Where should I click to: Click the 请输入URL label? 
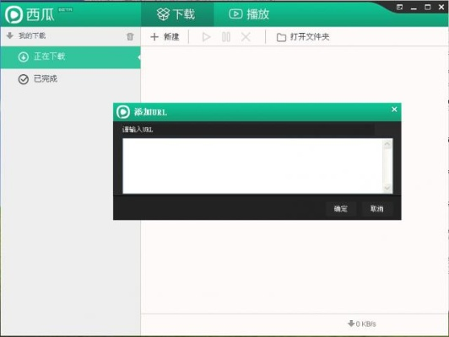pyautogui.click(x=138, y=130)
